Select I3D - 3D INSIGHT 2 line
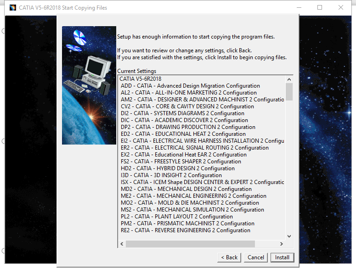Viewport: 356px width, 268px height. 171,175
